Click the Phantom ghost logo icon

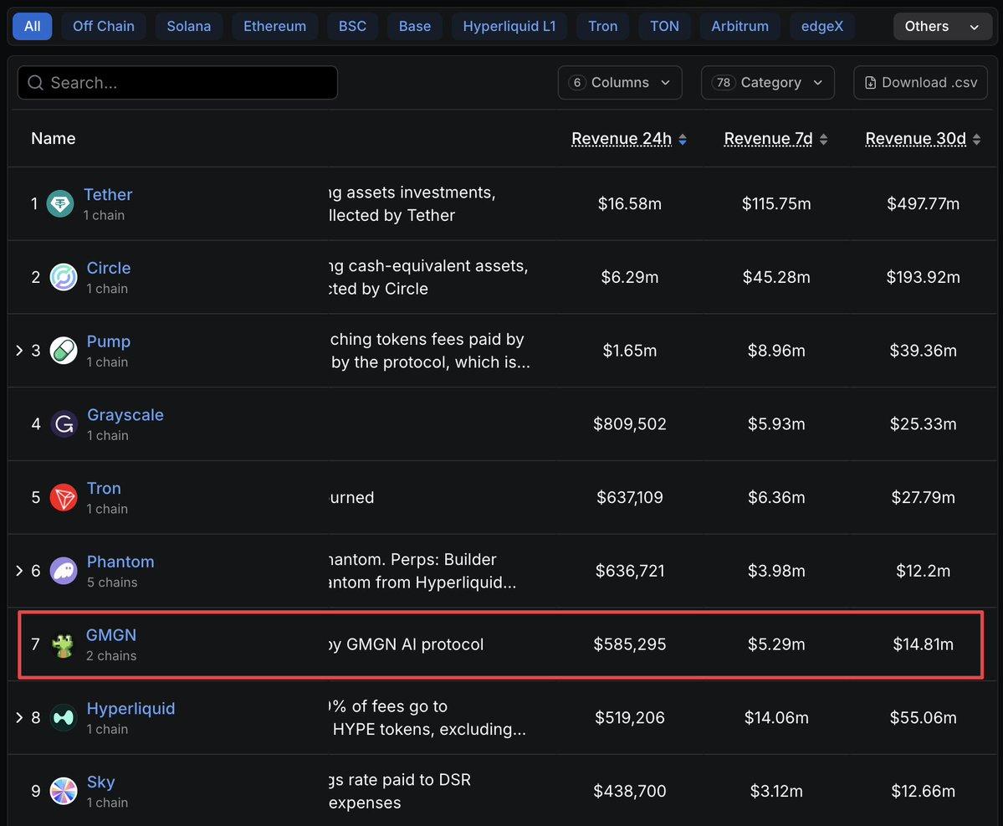coord(64,571)
